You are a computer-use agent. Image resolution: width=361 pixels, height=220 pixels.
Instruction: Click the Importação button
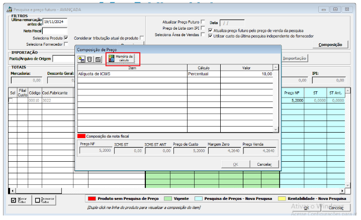[295, 58]
